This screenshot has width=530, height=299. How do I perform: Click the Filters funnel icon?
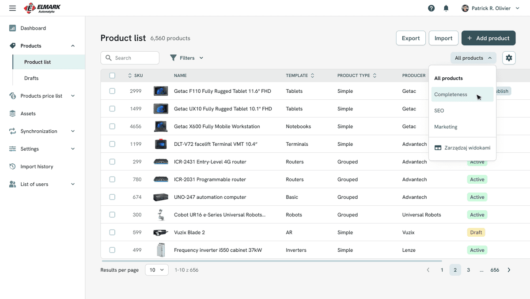pos(174,58)
